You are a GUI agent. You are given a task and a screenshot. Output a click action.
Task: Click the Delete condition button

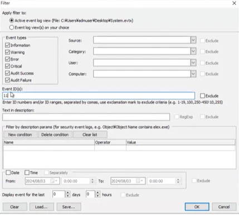55,135
